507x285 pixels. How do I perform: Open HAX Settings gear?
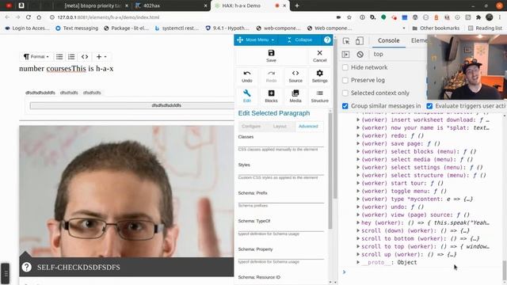point(319,73)
